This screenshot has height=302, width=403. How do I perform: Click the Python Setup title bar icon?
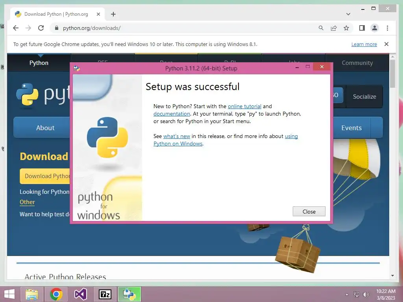tap(77, 68)
